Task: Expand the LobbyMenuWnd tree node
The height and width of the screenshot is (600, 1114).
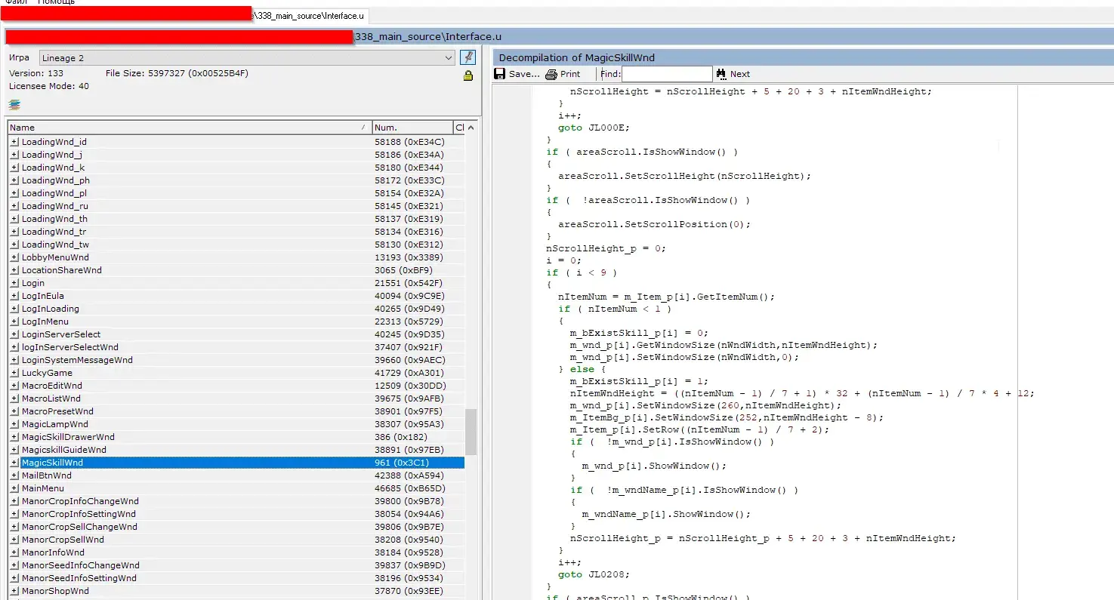Action: tap(14, 257)
